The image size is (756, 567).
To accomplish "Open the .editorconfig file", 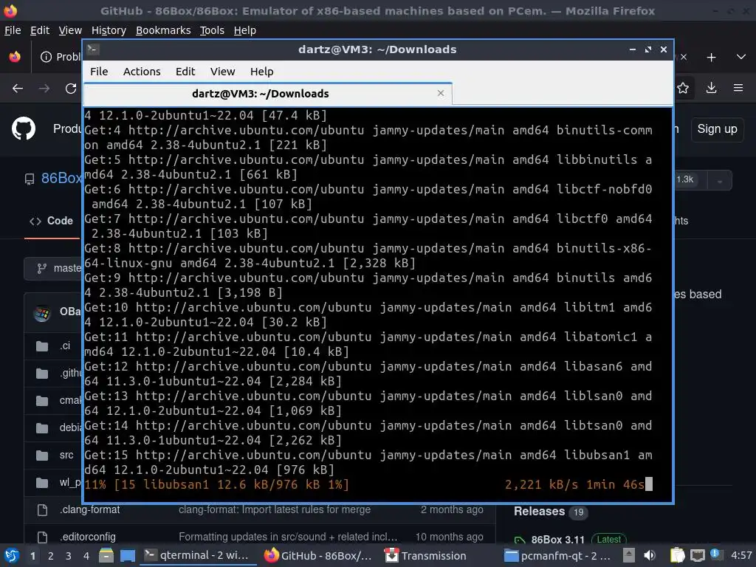I will coord(88,537).
